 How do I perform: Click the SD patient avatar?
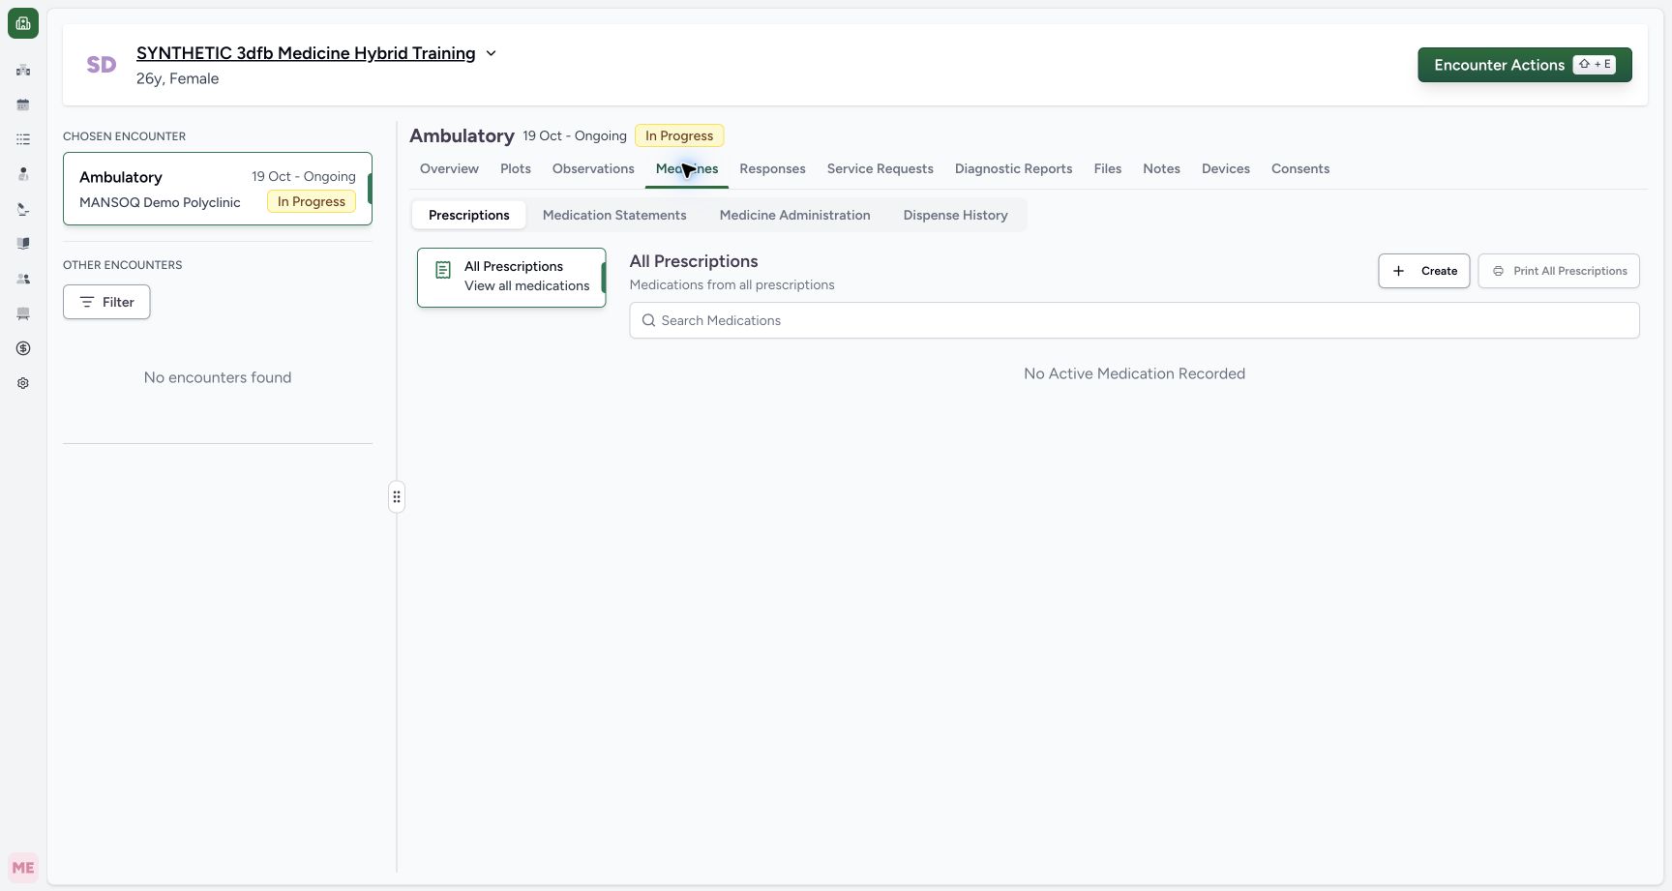[102, 65]
